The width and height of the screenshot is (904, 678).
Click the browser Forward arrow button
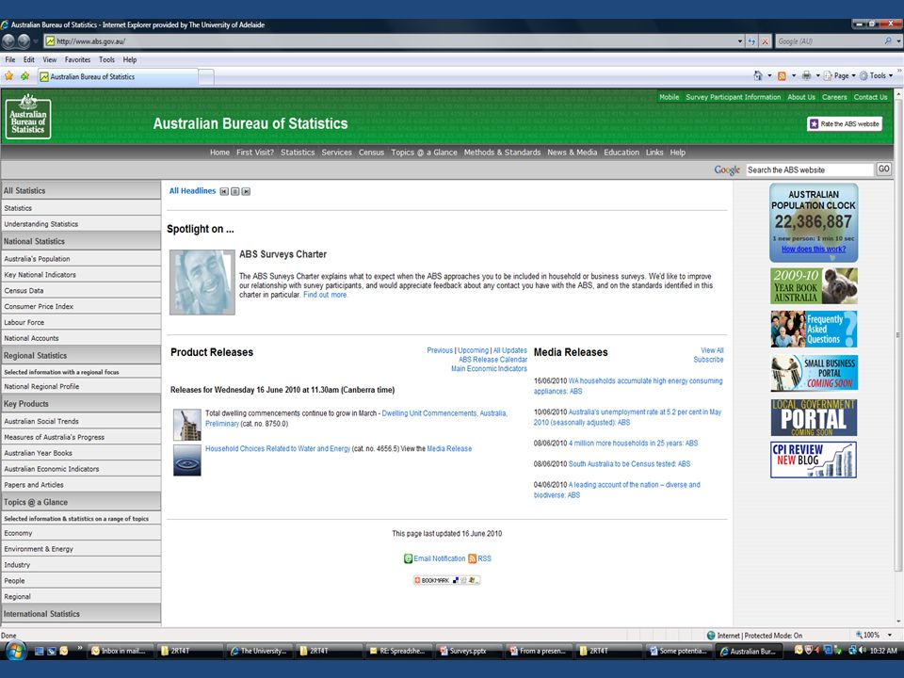[x=24, y=41]
